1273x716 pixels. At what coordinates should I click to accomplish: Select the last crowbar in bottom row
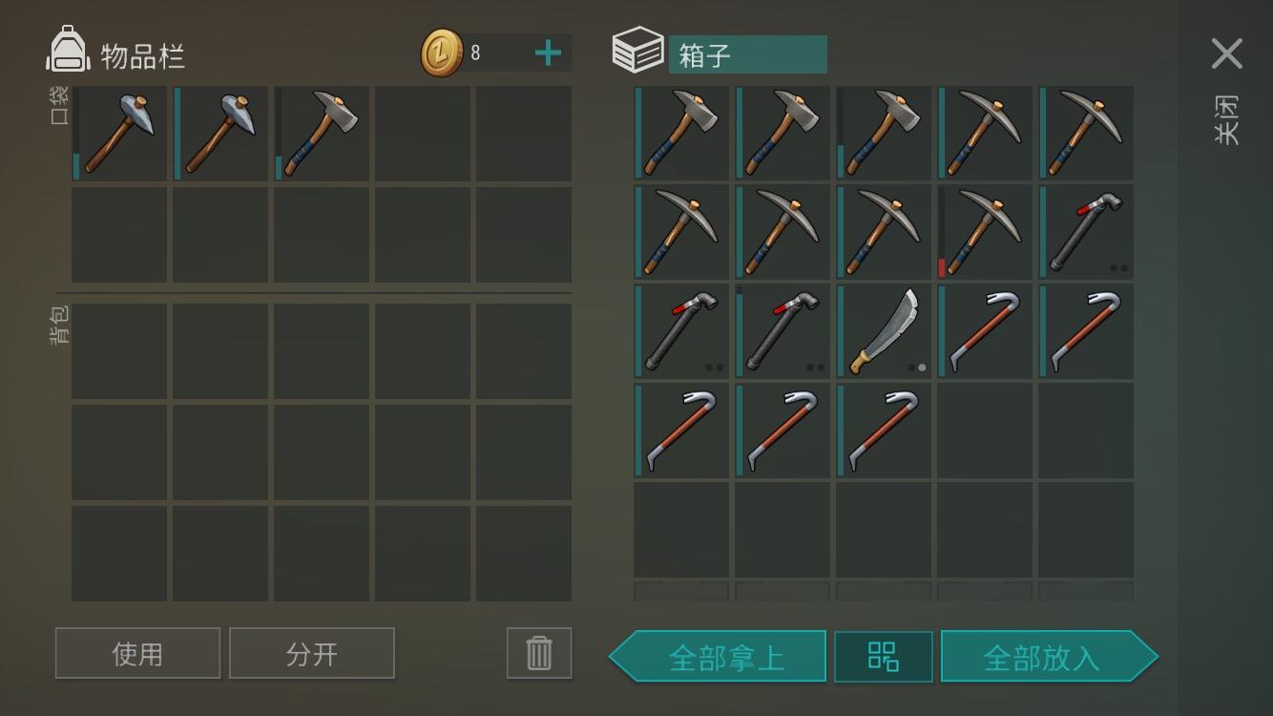pos(884,431)
